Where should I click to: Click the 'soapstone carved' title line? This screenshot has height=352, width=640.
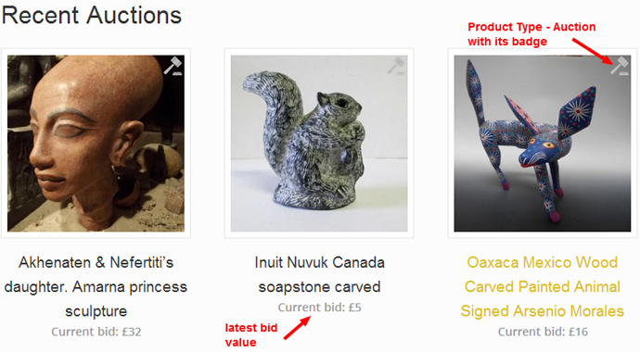[x=319, y=287]
